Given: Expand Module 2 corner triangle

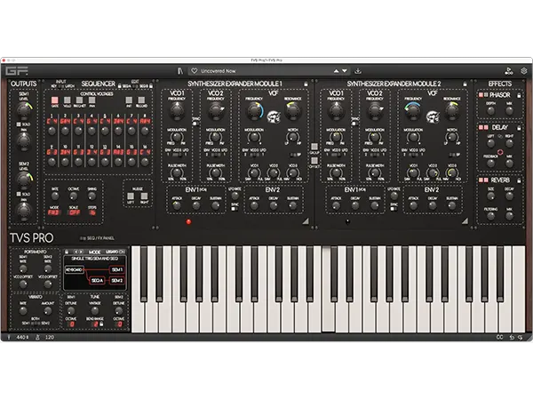Looking at the screenshot, I should 465,221.
